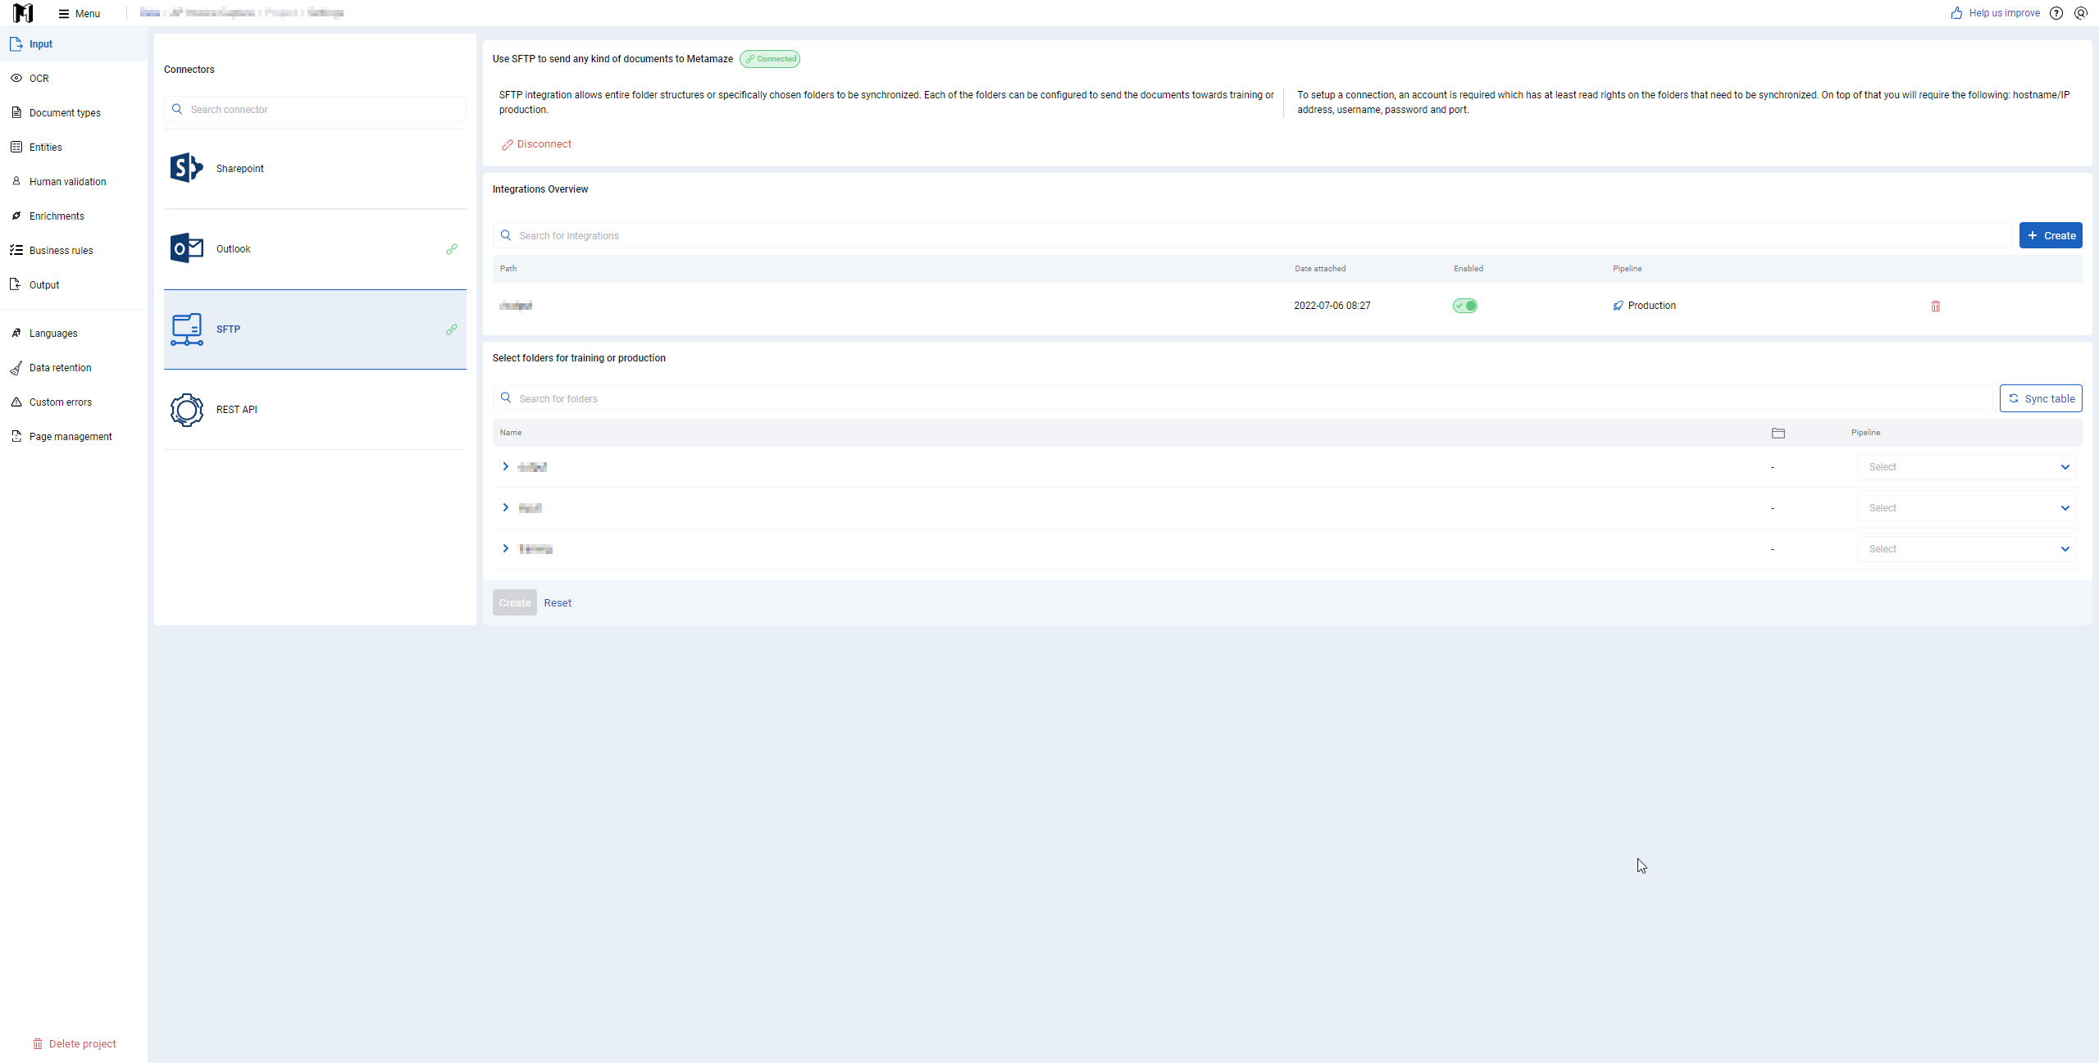Open the OCR settings section

pos(74,79)
